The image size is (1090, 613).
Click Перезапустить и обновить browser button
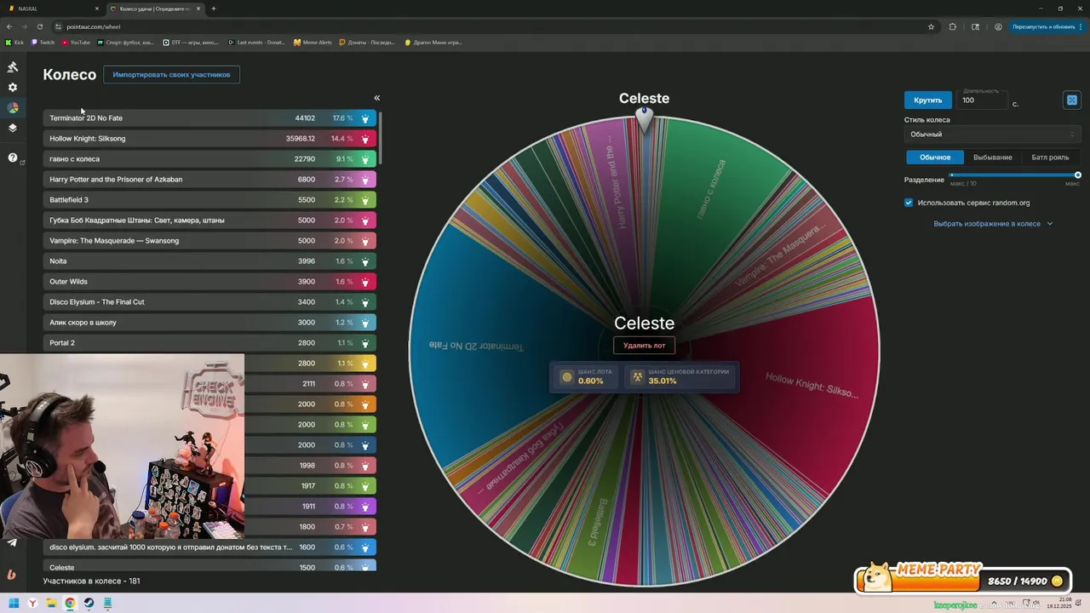click(x=1046, y=26)
